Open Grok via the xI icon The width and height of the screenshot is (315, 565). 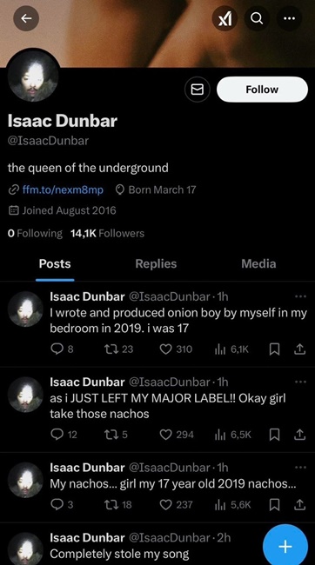point(225,18)
